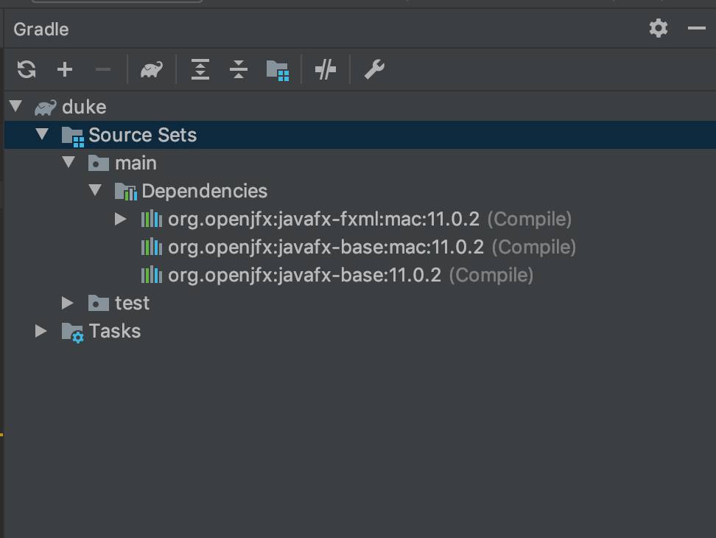Select the org.openjfx:javafx-base:11.0.2 dependency
716x538 pixels.
point(304,275)
